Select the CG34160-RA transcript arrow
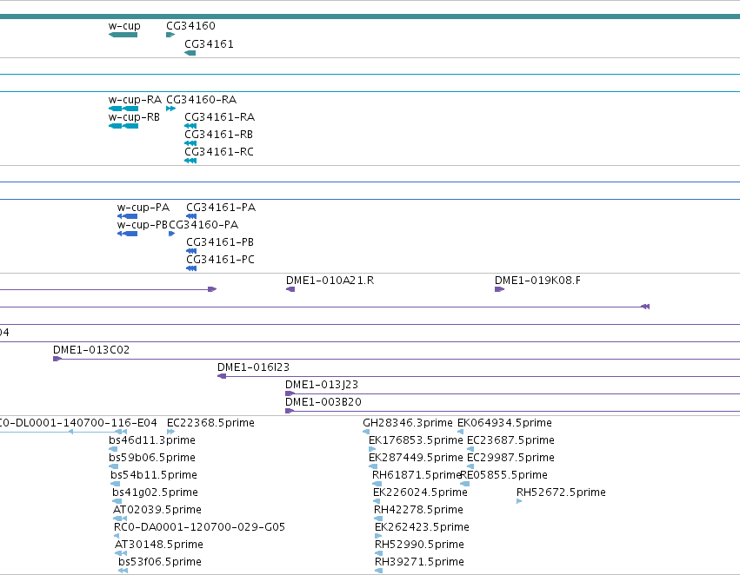 click(170, 109)
